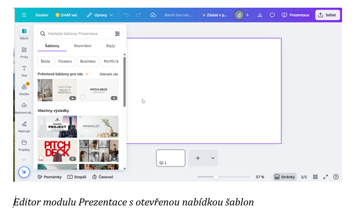Click the Sdílet share button

point(328,15)
